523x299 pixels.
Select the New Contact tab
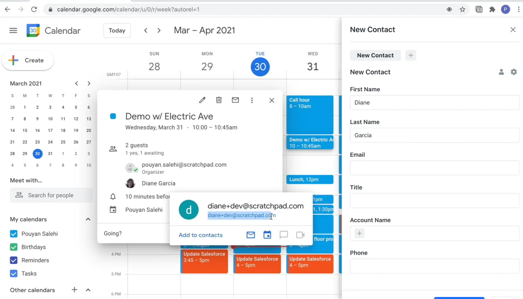pyautogui.click(x=375, y=55)
